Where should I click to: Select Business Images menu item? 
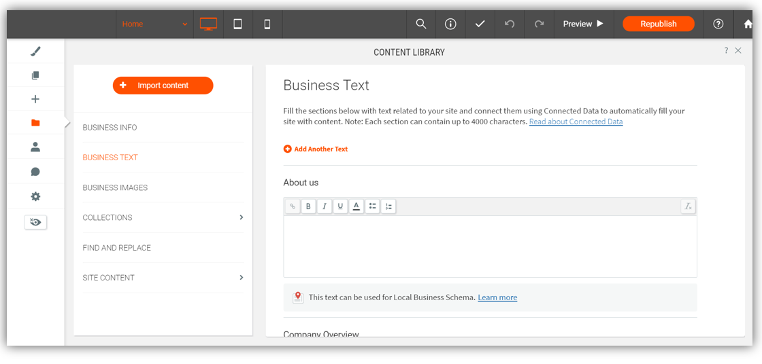tap(115, 187)
